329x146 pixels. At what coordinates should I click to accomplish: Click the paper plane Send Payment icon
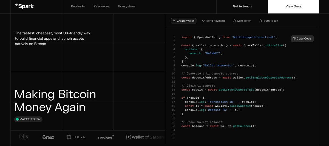coord(203,21)
